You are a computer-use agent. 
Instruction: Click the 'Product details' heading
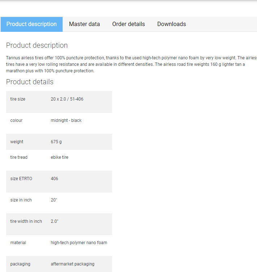tap(30, 82)
